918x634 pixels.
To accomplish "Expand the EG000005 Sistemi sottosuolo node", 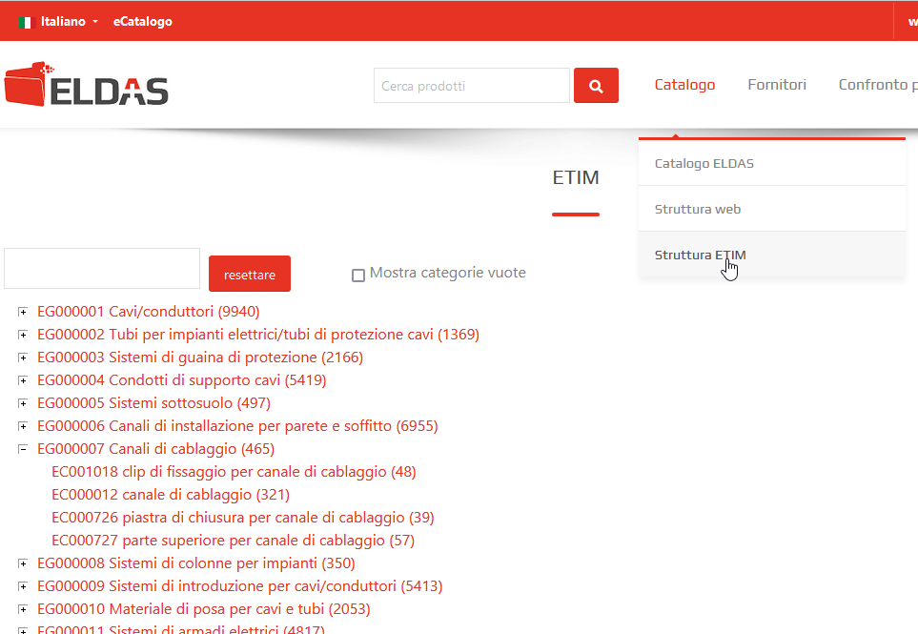I will point(23,403).
